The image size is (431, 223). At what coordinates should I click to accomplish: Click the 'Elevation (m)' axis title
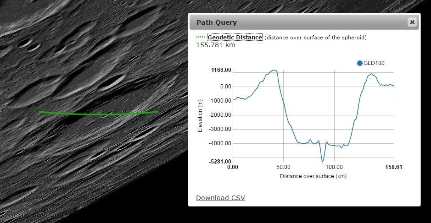pos(200,116)
